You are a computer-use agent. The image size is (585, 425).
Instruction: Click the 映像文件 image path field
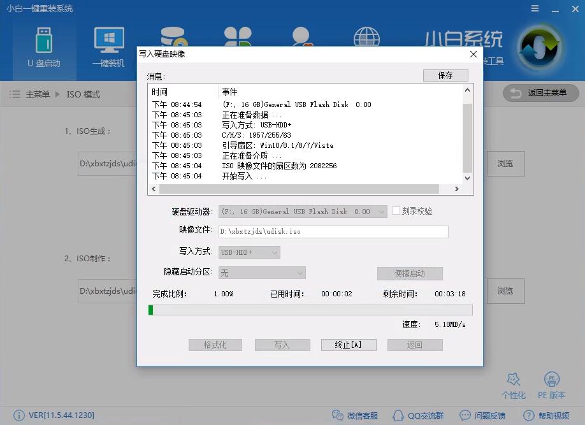tap(333, 231)
